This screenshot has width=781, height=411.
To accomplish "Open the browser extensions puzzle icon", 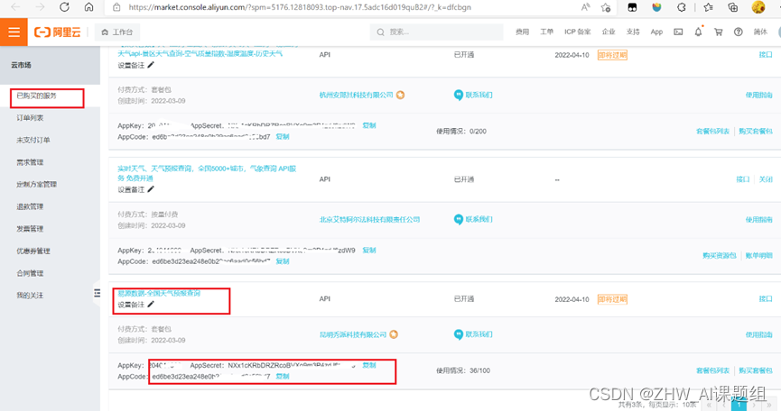I will tap(682, 7).
